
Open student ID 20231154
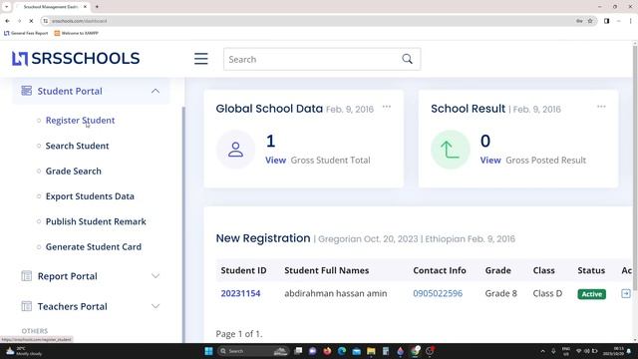(x=240, y=293)
